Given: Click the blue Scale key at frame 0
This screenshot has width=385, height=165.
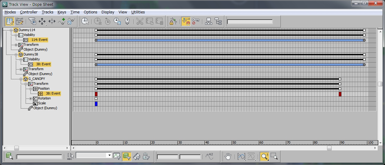Looking at the screenshot, I should click(x=96, y=104).
